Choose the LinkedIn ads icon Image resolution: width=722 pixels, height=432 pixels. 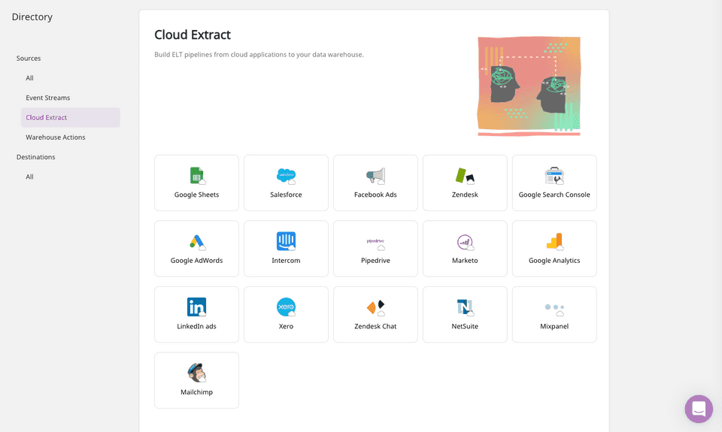tap(197, 307)
